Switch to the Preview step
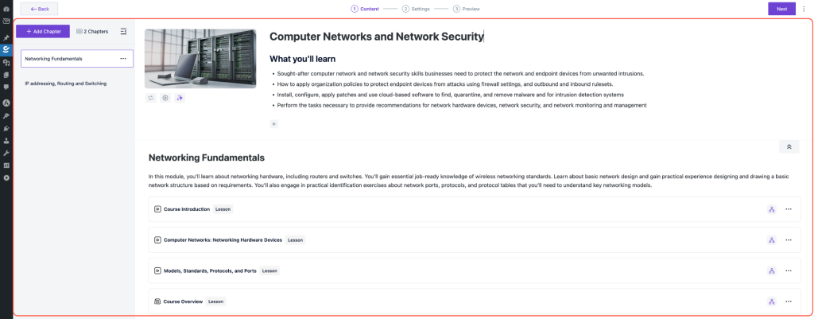Screen dimensions: 814x319 [467, 9]
